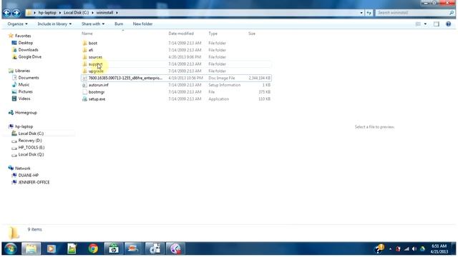Select Libraries in the navigation pane
Image resolution: width=458 pixels, height=257 pixels.
22,71
